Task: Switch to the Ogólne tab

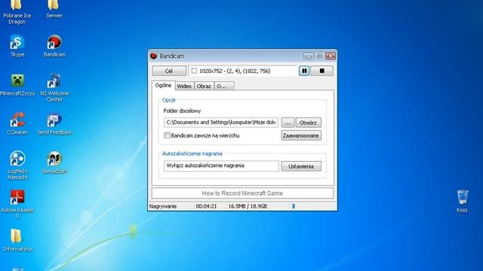Action: point(163,85)
